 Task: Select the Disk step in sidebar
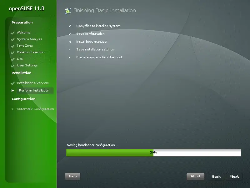point(20,59)
